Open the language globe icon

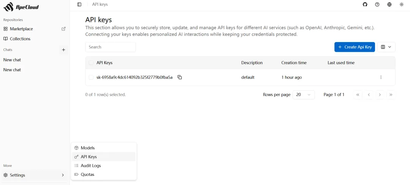click(389, 5)
